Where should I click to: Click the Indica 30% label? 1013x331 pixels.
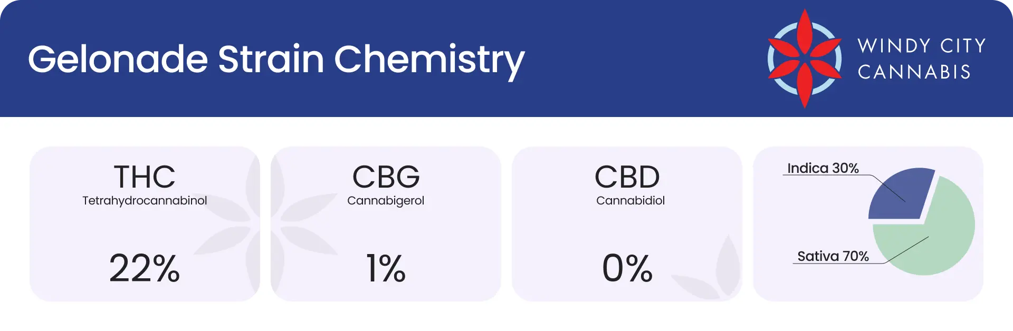tap(823, 168)
